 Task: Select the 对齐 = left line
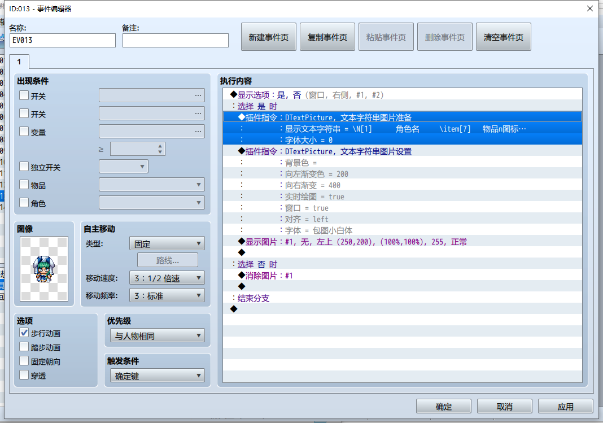[x=403, y=219]
